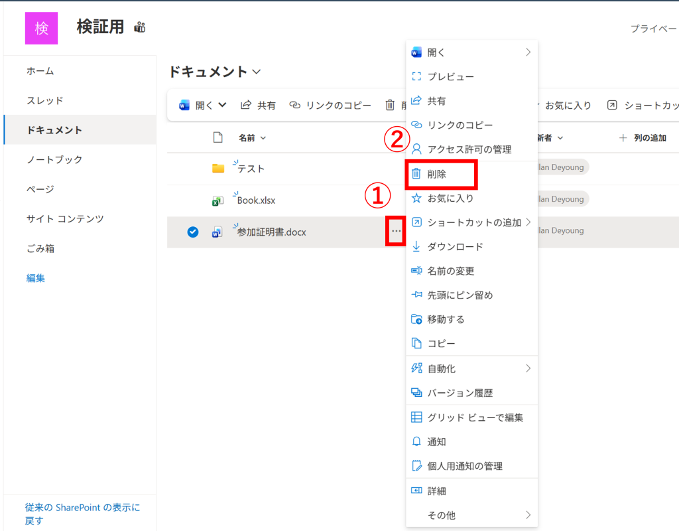Expand the 自動化 submenu chevron
The height and width of the screenshot is (531, 679).
click(528, 368)
